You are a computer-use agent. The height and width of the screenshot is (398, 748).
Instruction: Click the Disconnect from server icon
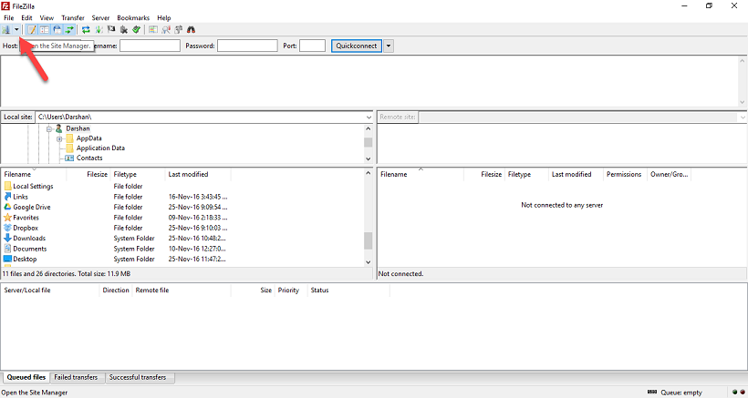(123, 29)
